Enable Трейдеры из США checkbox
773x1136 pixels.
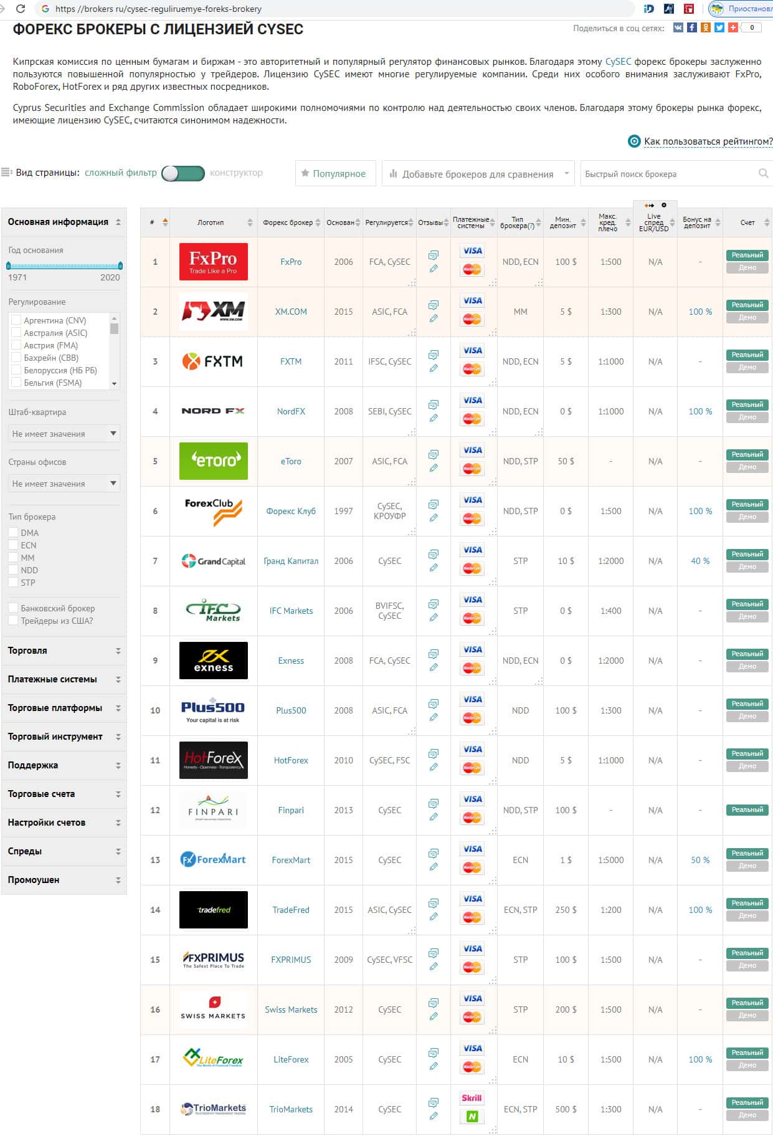pos(13,620)
